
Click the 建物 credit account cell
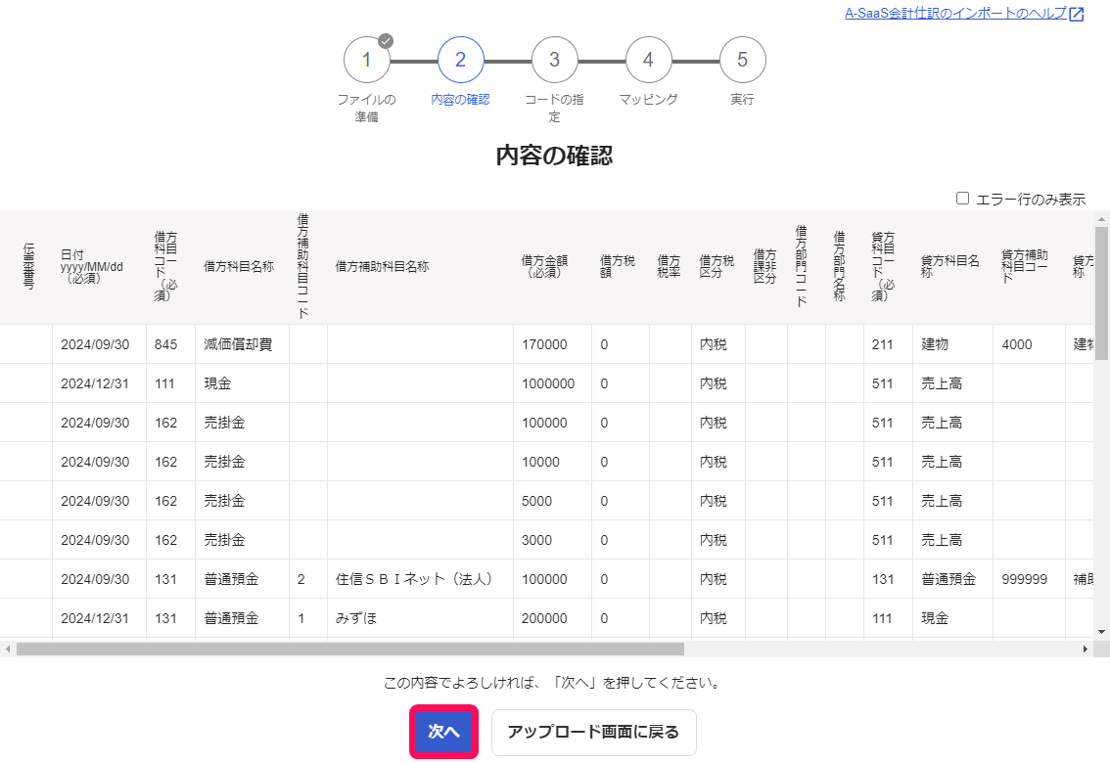[x=952, y=344]
